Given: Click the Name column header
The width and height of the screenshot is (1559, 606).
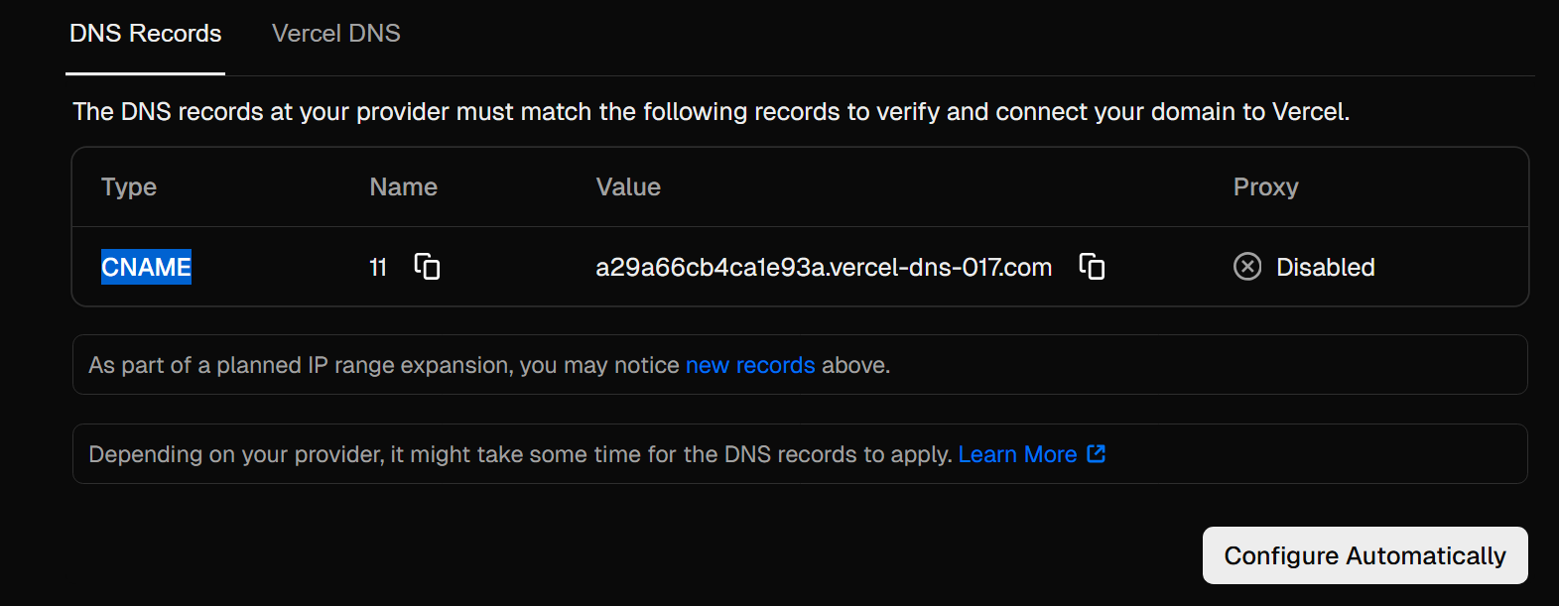Looking at the screenshot, I should pos(403,187).
